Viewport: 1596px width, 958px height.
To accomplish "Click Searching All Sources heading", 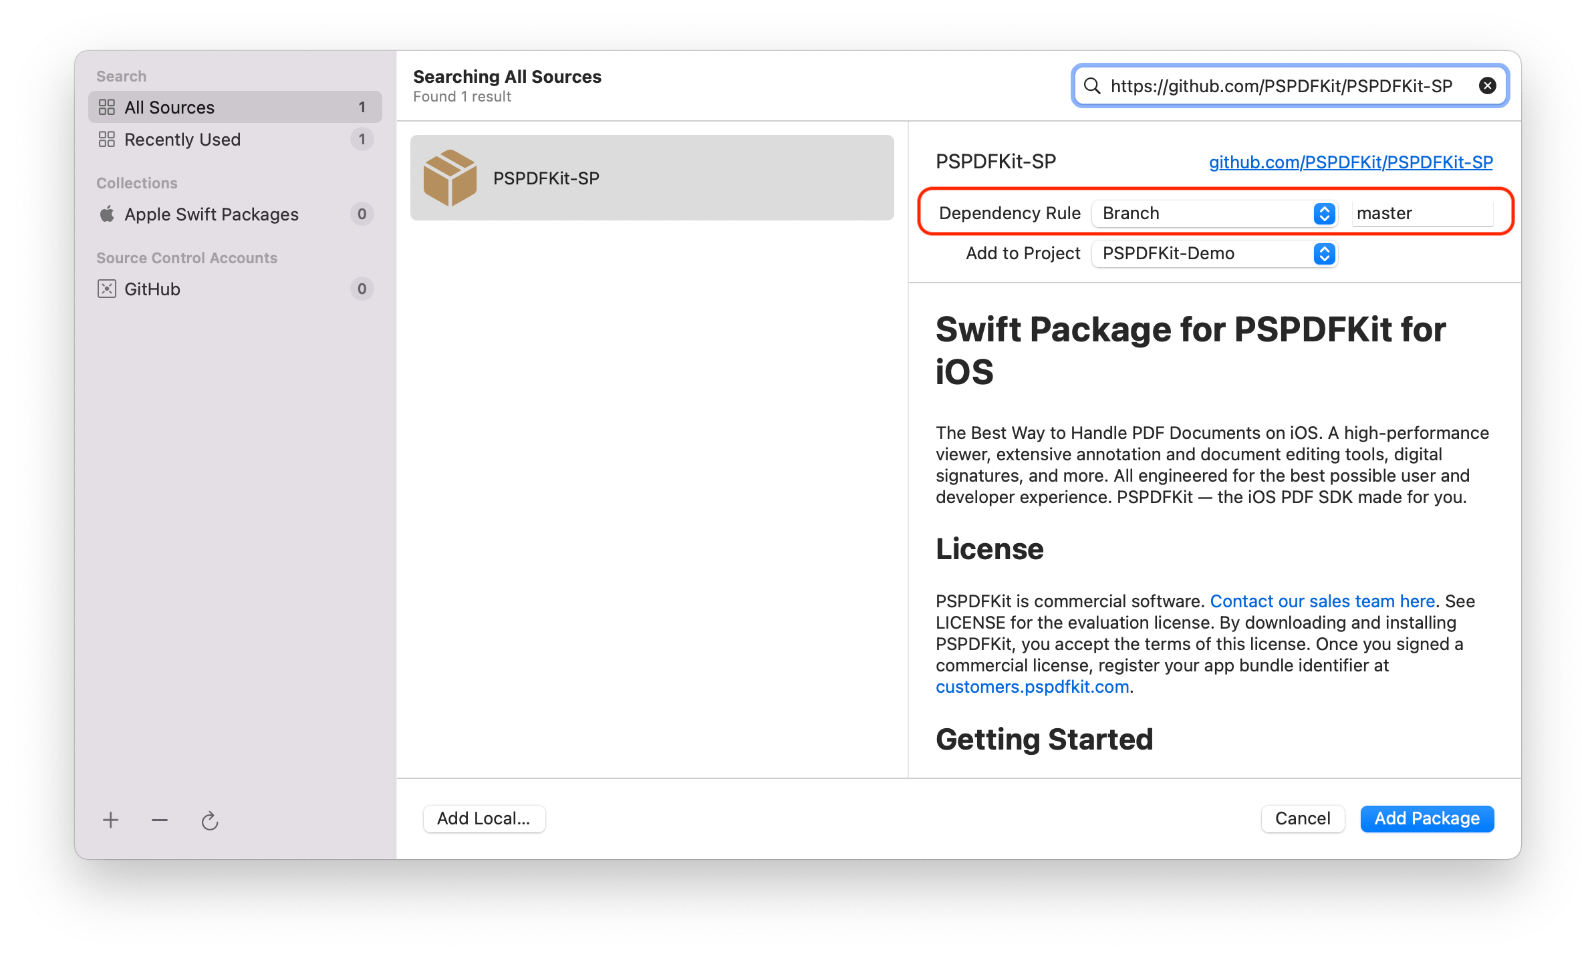I will point(507,76).
